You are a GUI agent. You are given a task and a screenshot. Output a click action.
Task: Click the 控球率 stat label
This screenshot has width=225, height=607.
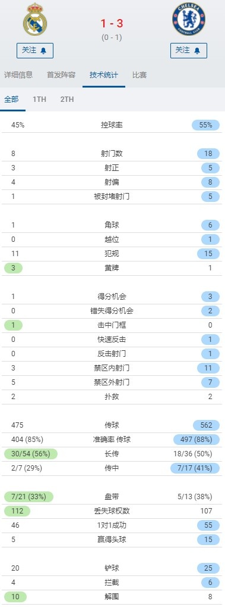(x=112, y=125)
